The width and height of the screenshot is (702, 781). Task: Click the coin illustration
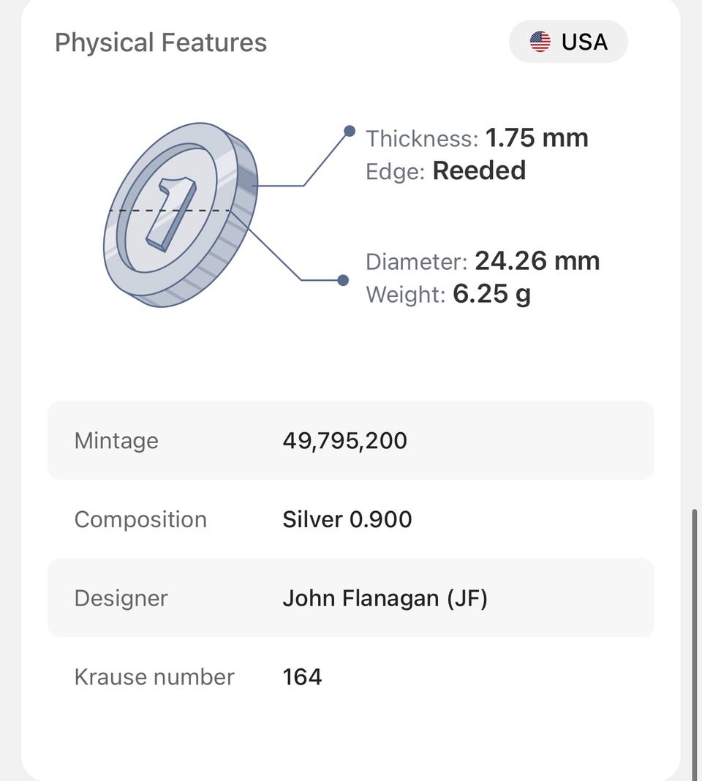pyautogui.click(x=180, y=214)
